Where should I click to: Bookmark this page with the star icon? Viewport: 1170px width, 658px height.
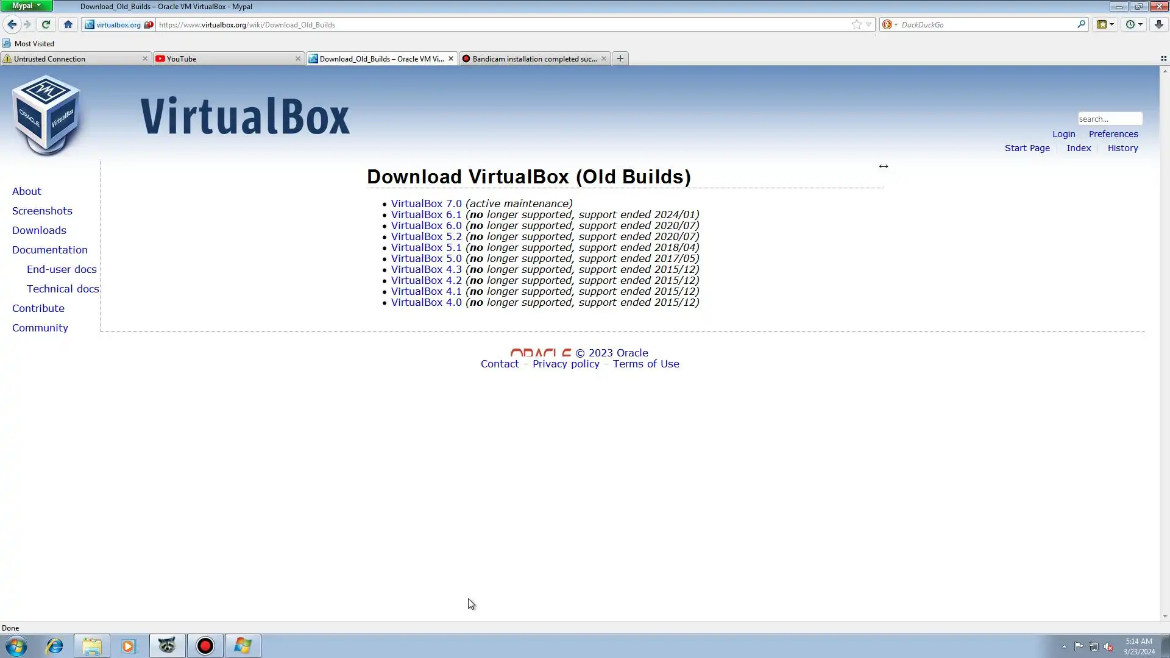point(856,24)
